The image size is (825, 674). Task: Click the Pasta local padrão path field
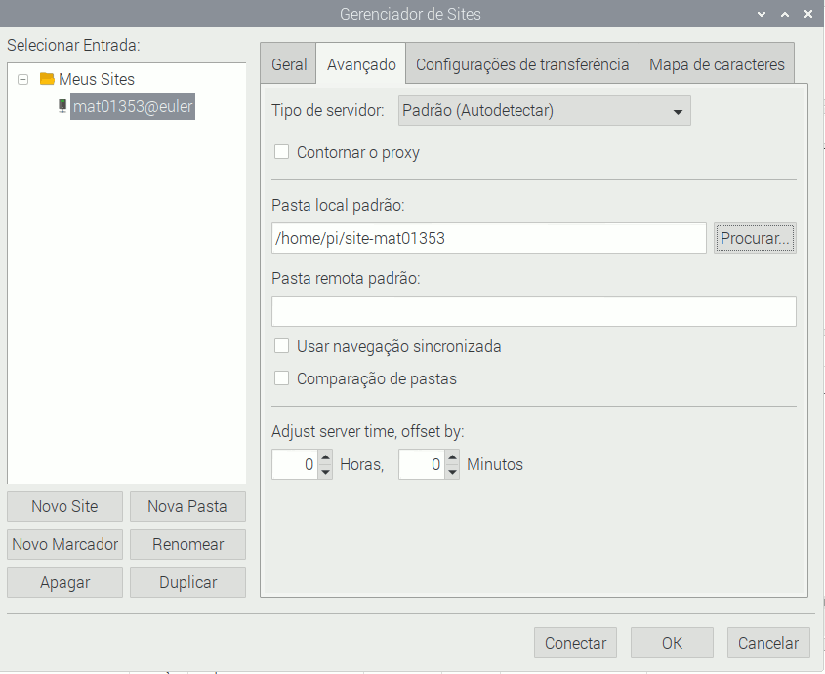pyautogui.click(x=488, y=238)
